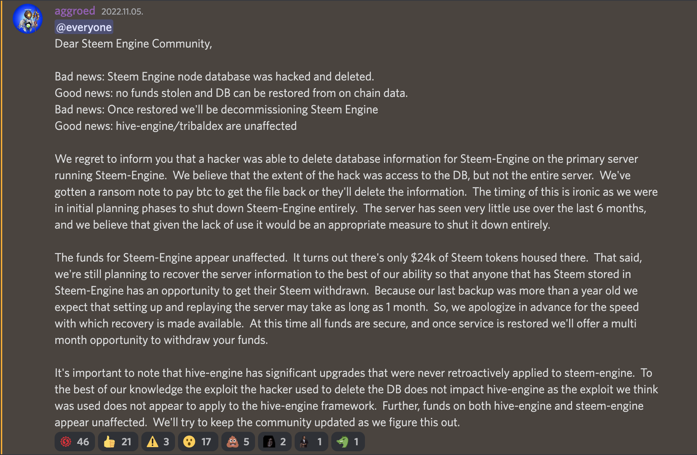Click the warning sign reaction
The image size is (697, 455).
click(158, 442)
